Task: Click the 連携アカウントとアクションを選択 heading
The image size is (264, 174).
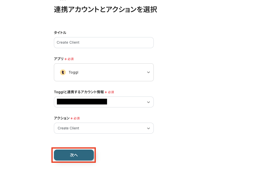Action: 105,10
